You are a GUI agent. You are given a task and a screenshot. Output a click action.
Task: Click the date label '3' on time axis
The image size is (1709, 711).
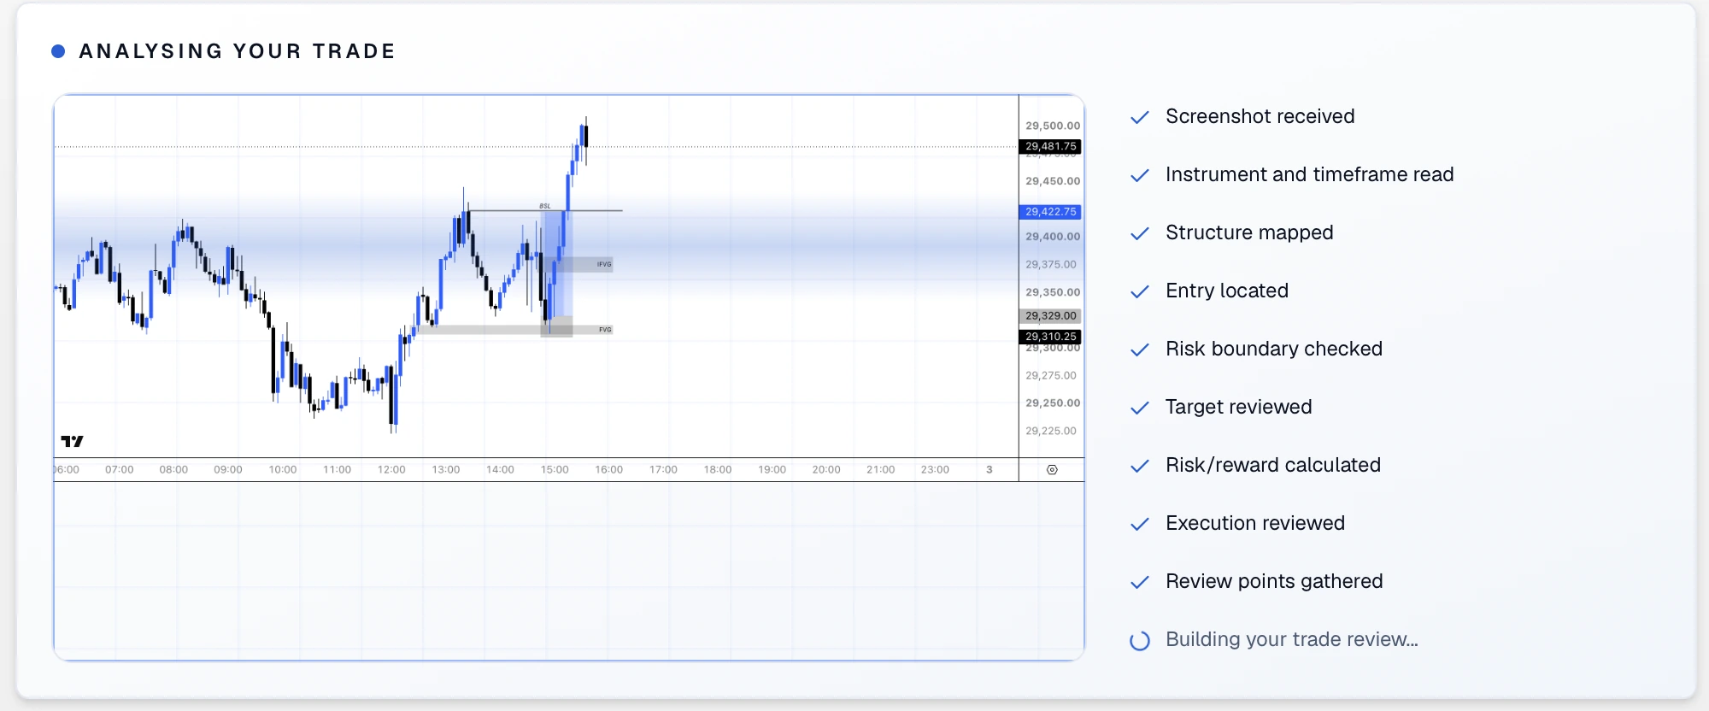point(990,470)
